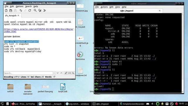Close the zfs_4snapsh editor tab
This screenshot has width=188, height=106.
point(18,16)
